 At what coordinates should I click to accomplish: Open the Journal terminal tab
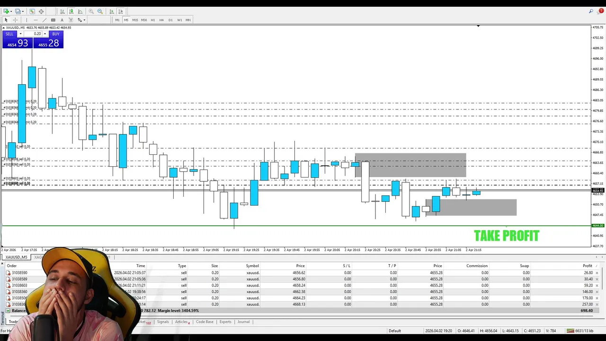(243, 322)
